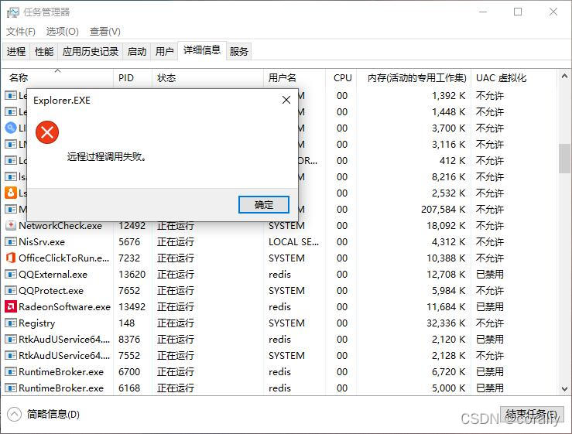The height and width of the screenshot is (434, 572).
Task: Click the 远程过程调用失败 error message text
Action: click(107, 157)
